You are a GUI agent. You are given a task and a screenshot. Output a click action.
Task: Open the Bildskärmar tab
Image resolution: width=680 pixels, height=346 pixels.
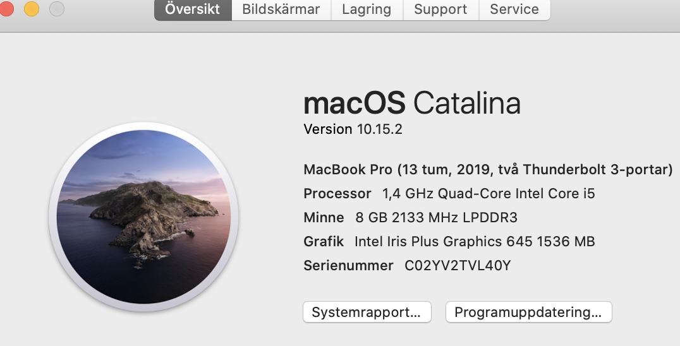281,9
